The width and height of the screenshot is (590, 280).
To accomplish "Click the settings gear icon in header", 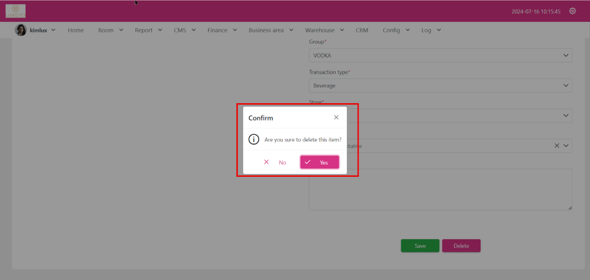I will pos(572,11).
